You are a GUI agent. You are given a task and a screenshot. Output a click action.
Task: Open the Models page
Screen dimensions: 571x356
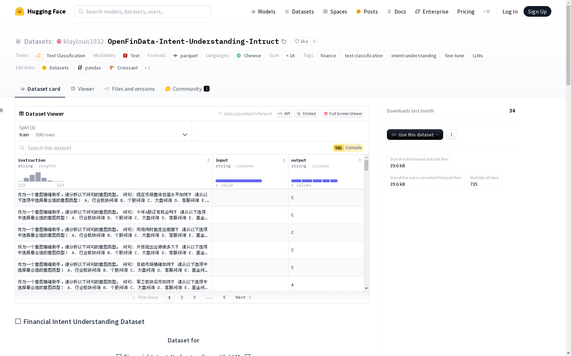click(x=263, y=11)
